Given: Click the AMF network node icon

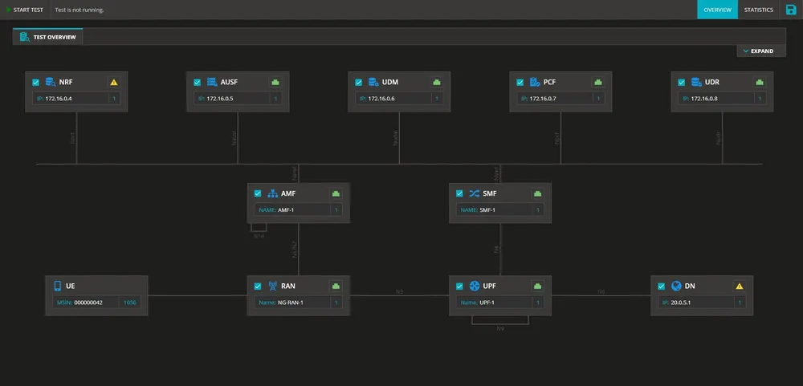Looking at the screenshot, I should (272, 193).
